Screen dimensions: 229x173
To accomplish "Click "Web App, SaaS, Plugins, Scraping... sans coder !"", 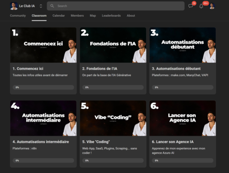I will [110, 151].
